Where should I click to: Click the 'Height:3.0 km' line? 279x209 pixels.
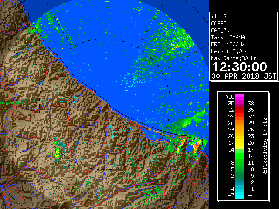tap(231, 51)
